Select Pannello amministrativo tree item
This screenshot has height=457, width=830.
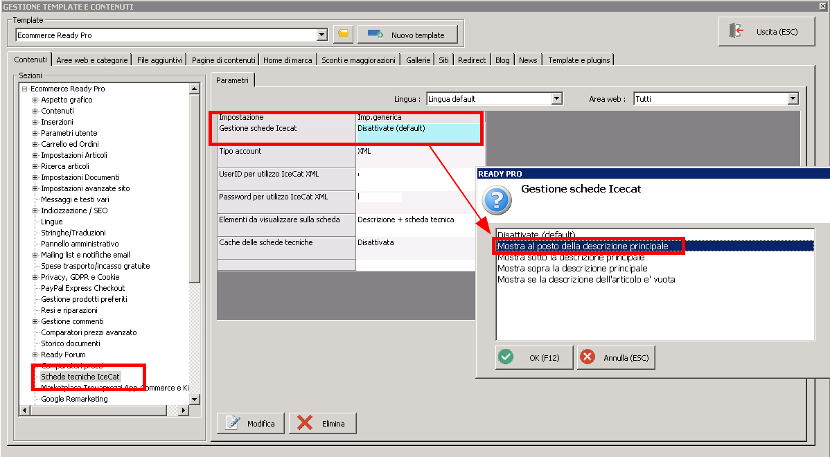pyautogui.click(x=80, y=244)
